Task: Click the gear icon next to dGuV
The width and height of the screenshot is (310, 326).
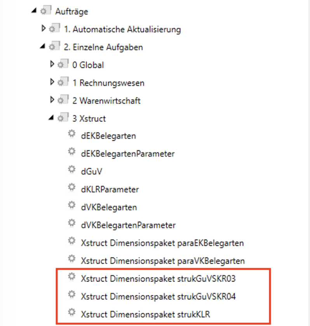Action: click(71, 170)
